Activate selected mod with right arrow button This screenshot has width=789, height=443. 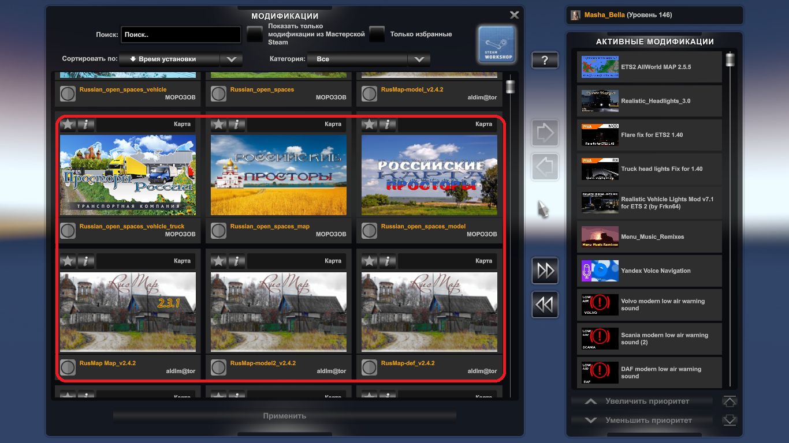click(x=545, y=133)
